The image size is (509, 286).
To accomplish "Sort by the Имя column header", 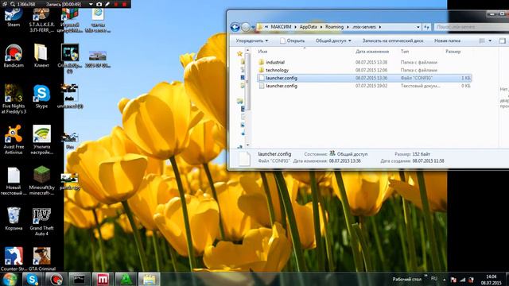I will [x=262, y=52].
